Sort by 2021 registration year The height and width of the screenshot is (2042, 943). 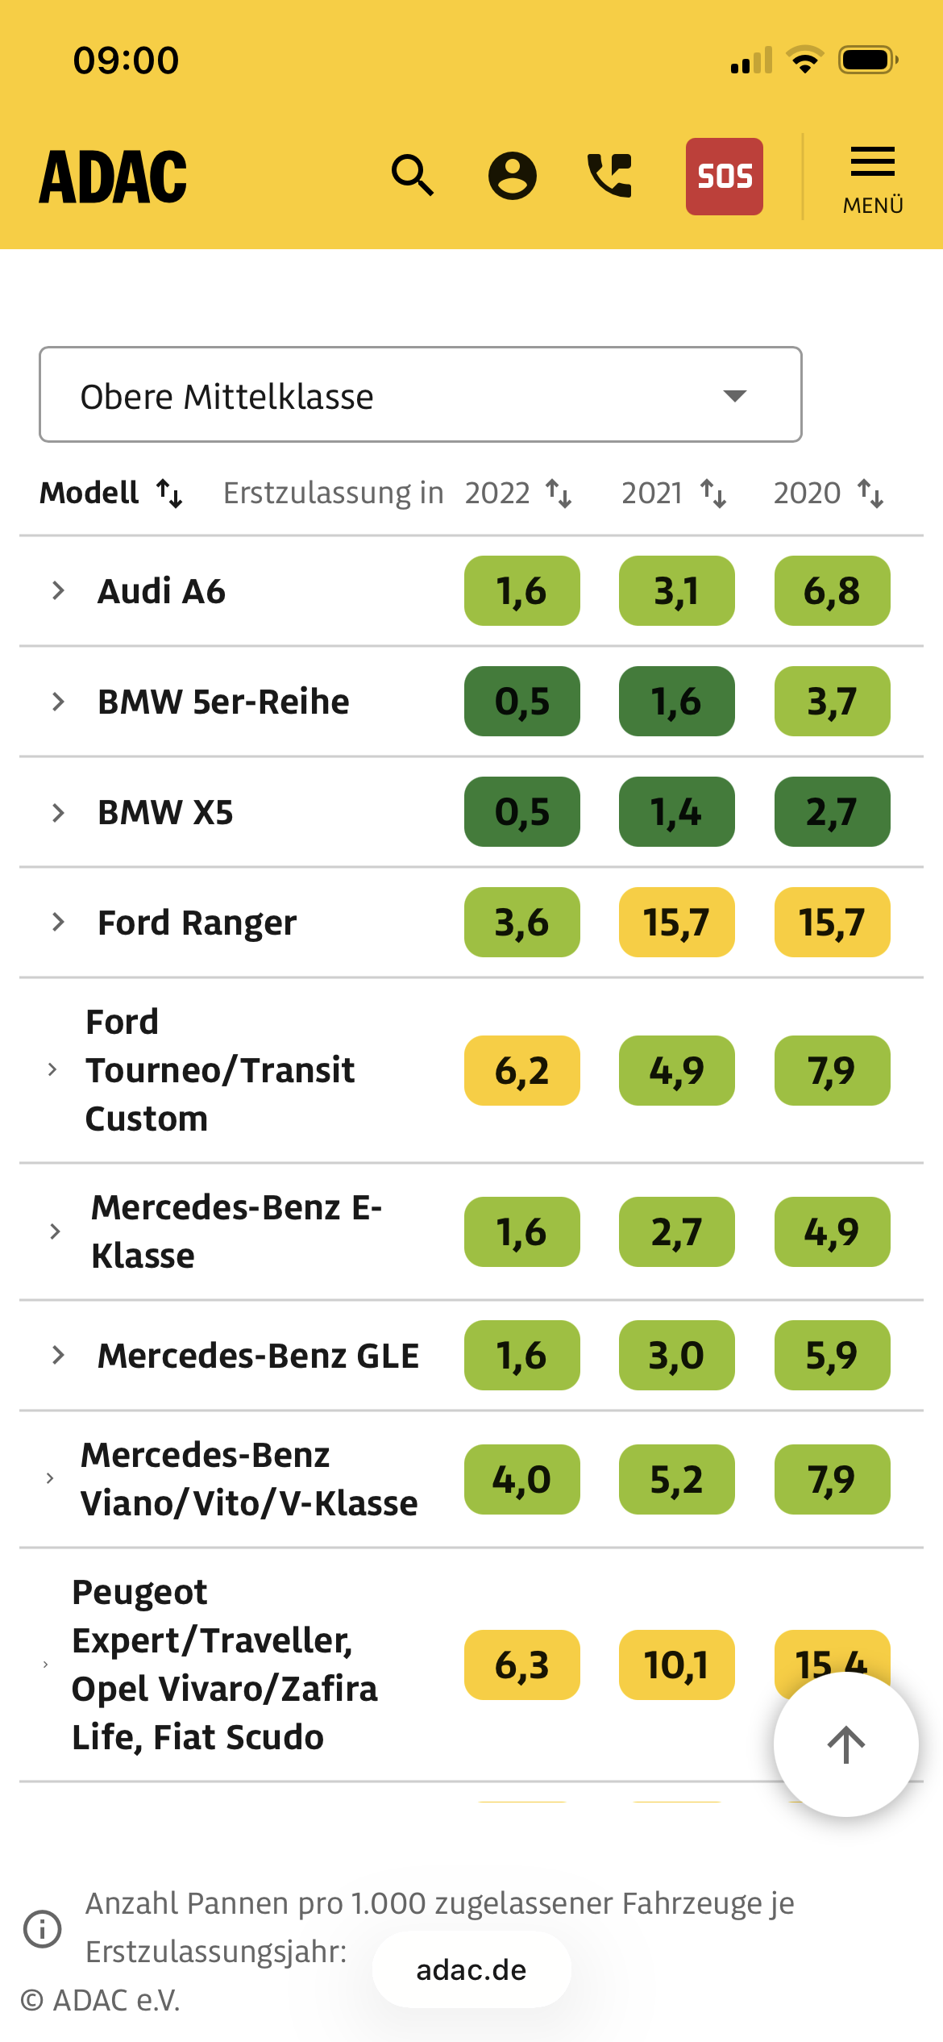point(713,493)
